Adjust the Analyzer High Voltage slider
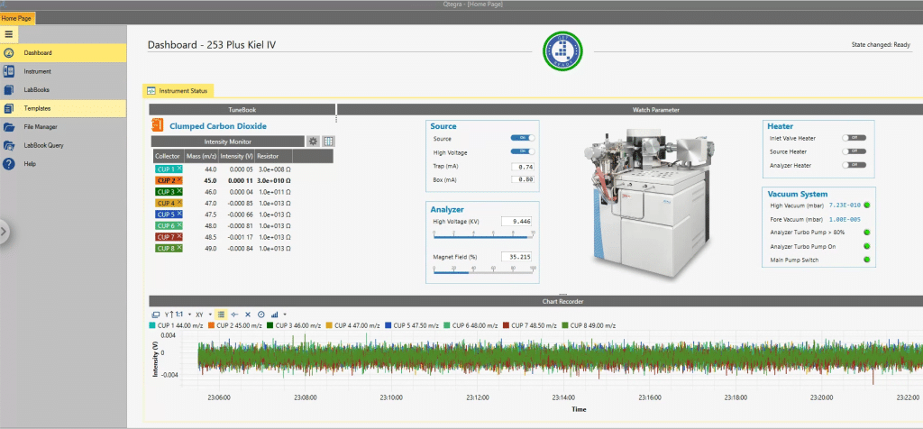The height and width of the screenshot is (429, 923). 483,235
